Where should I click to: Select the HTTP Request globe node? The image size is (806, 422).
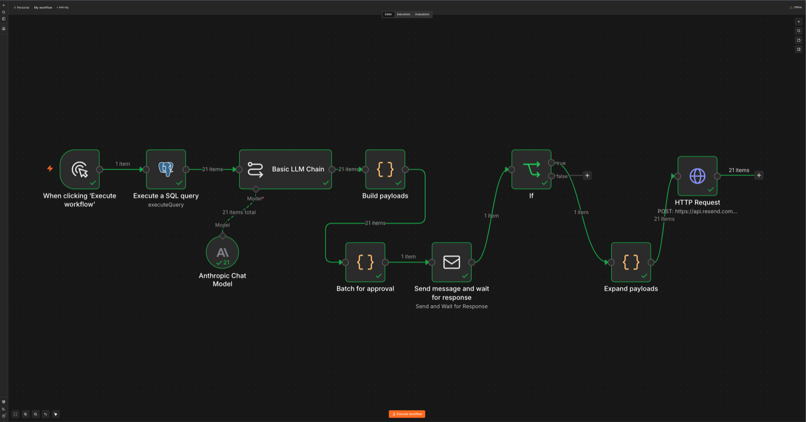(x=698, y=176)
